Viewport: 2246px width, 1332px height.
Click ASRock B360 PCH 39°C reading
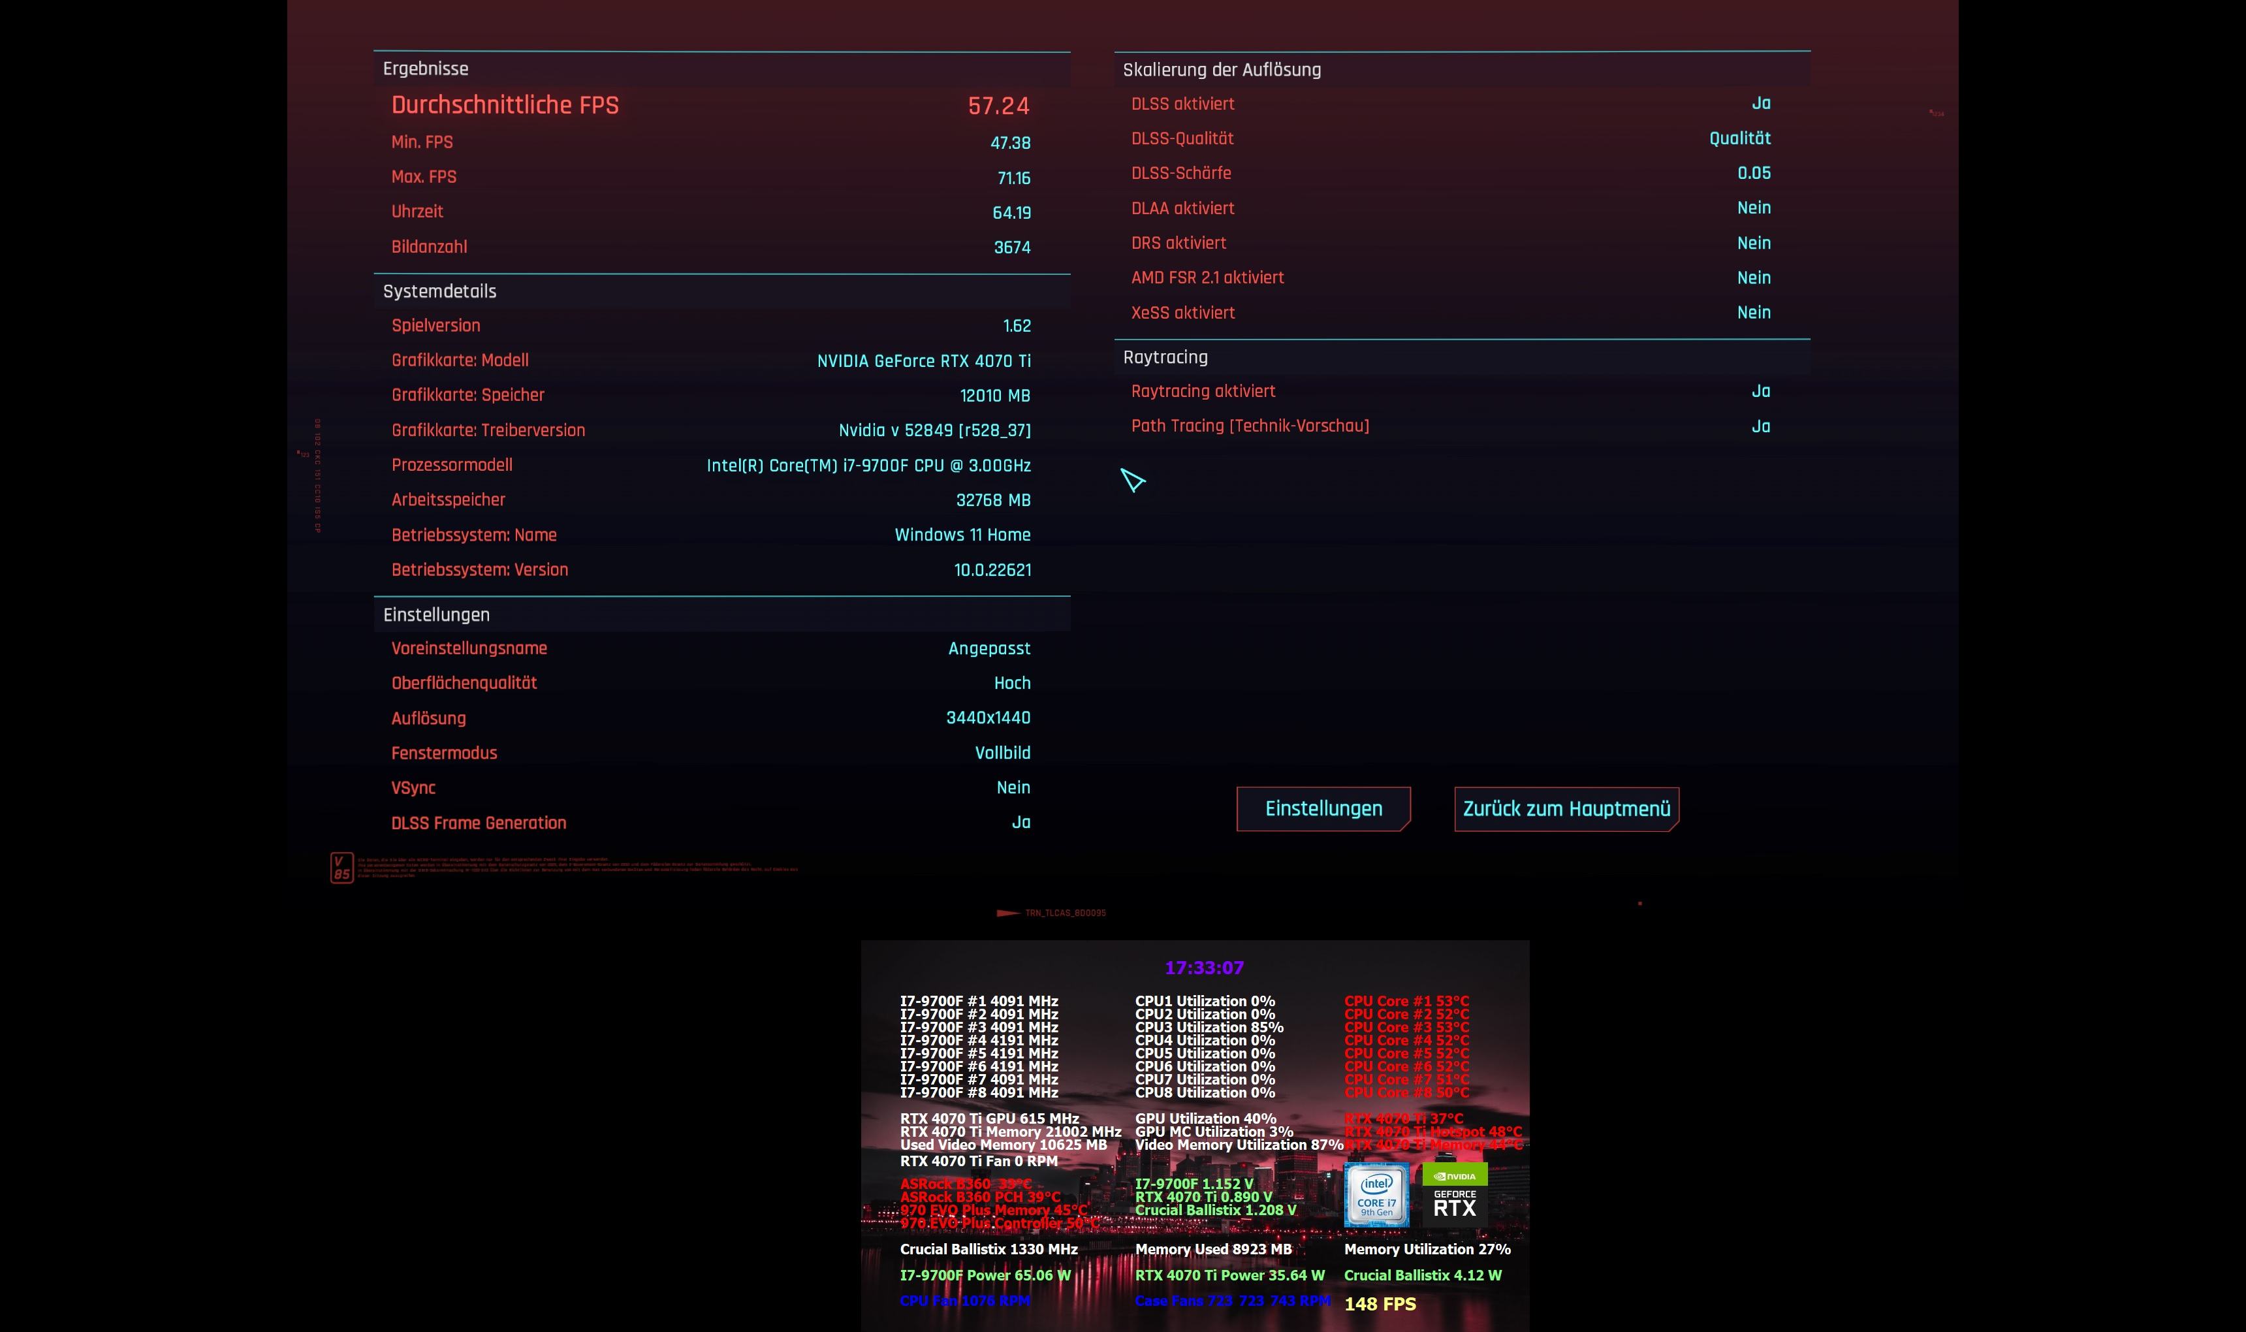(x=980, y=1197)
